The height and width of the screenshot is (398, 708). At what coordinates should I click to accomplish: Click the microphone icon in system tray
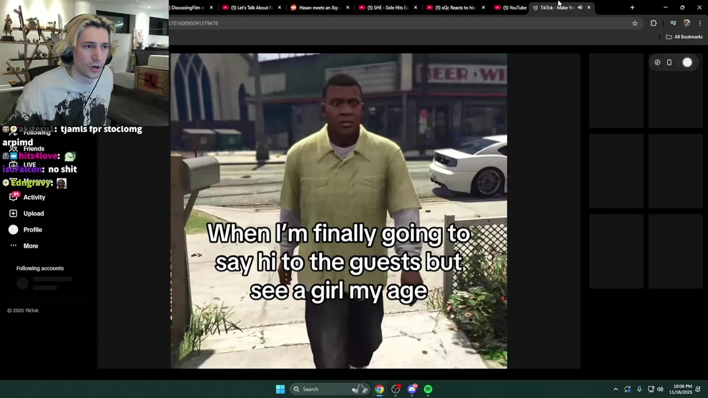639,389
